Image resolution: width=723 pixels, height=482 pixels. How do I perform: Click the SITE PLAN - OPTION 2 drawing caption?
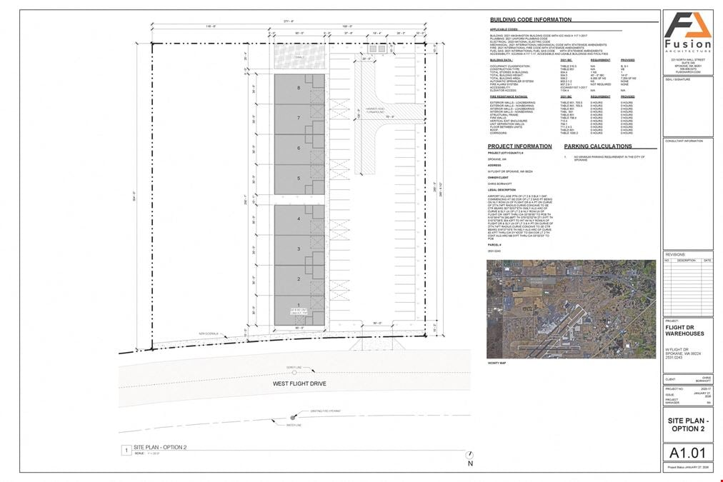[160, 447]
